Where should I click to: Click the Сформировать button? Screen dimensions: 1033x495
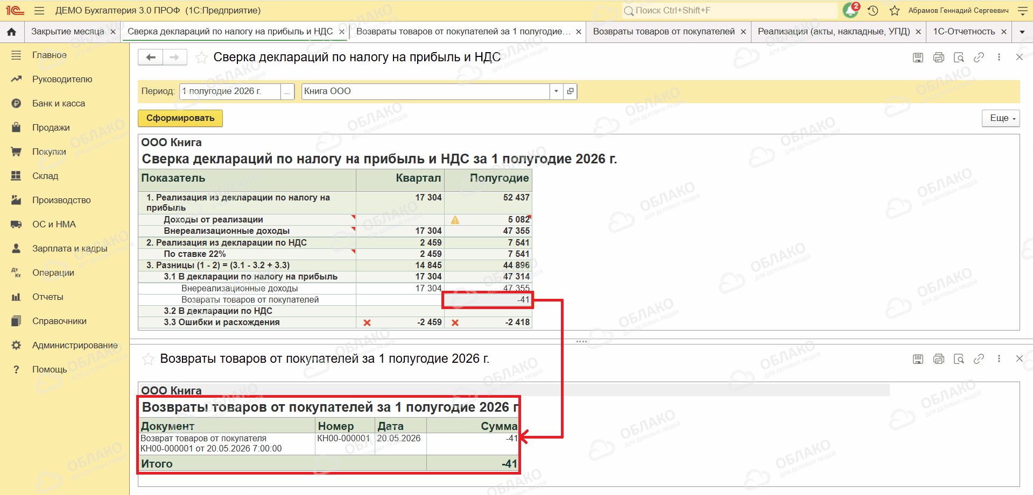[x=180, y=118]
